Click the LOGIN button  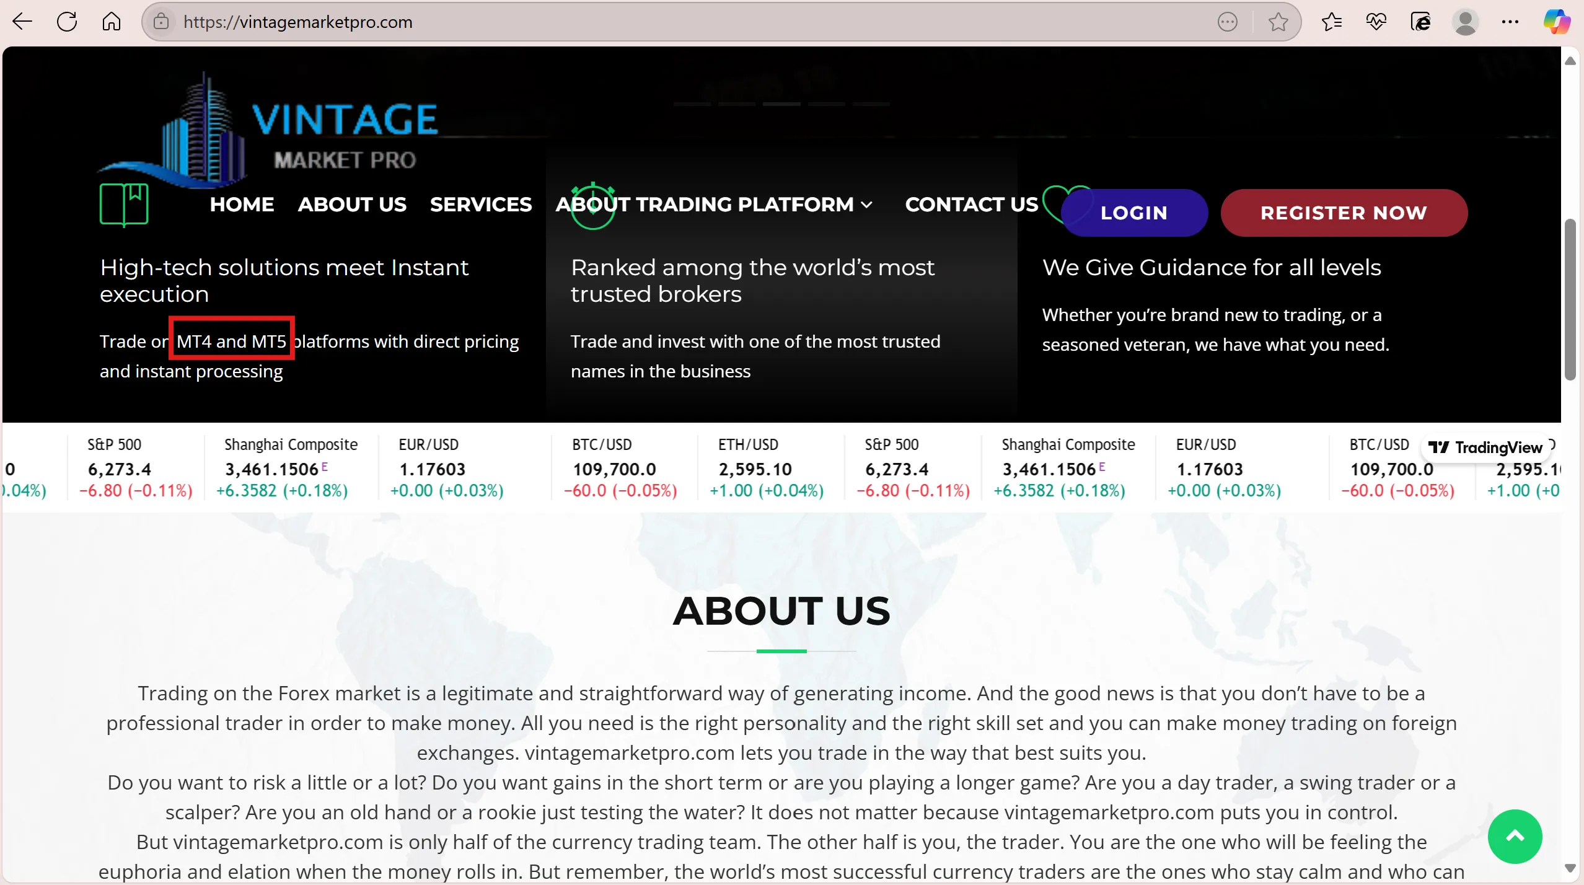click(1134, 213)
